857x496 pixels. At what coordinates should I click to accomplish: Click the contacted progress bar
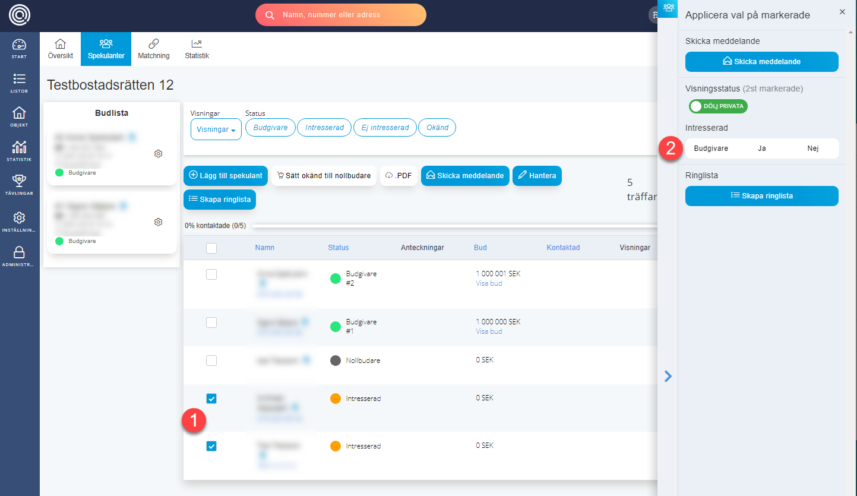pyautogui.click(x=454, y=226)
